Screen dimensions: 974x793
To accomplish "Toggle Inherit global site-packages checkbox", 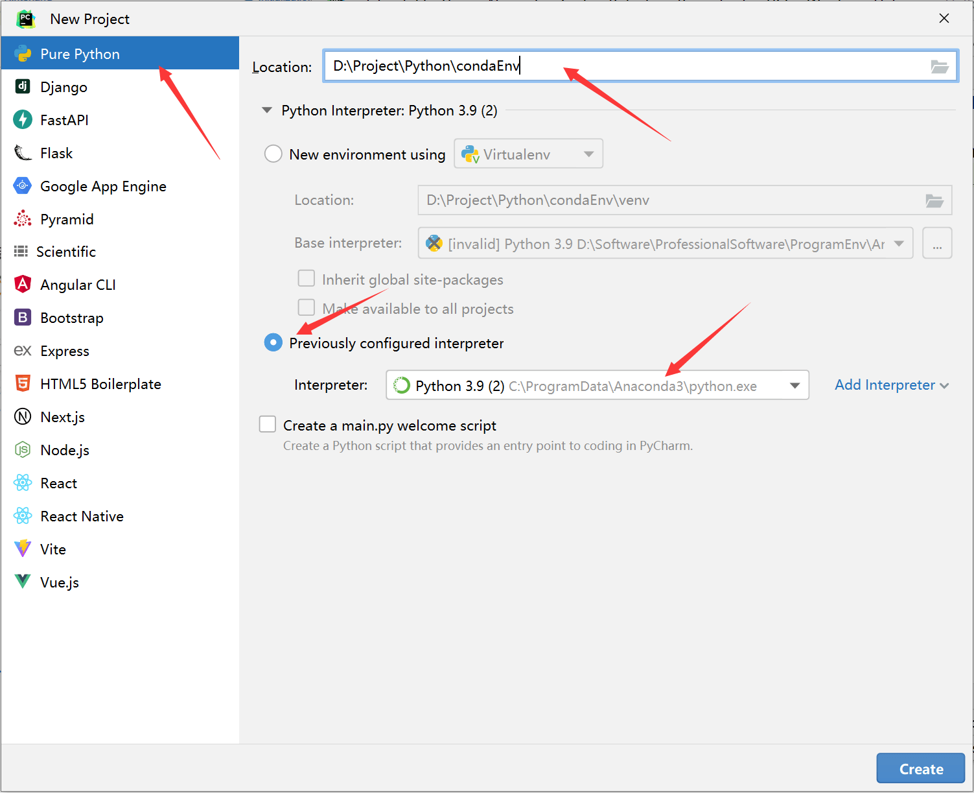I will pos(307,279).
